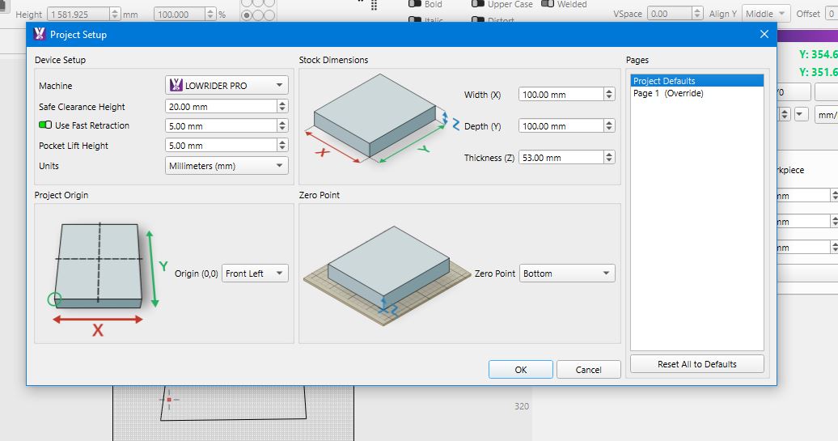Screen dimensions: 838x441
Task: Toggle the Bold text option
Action: click(415, 4)
